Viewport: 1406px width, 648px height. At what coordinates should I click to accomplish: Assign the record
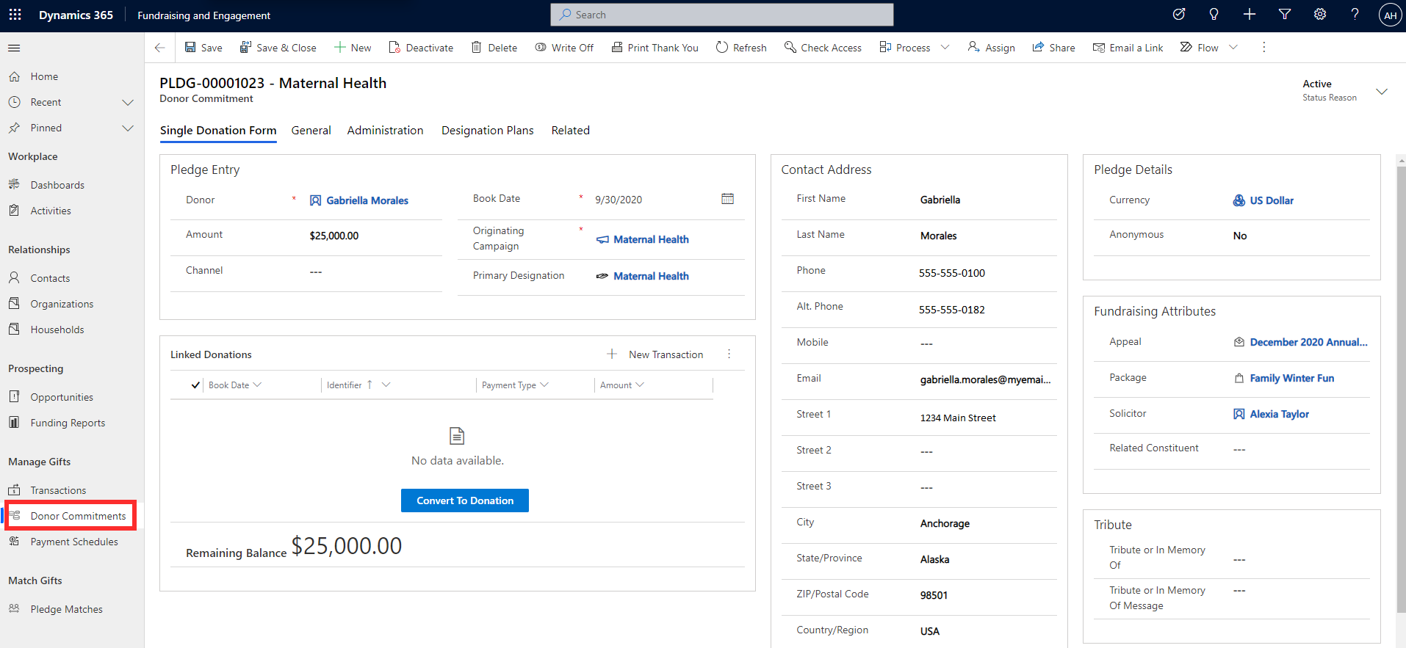click(x=991, y=48)
